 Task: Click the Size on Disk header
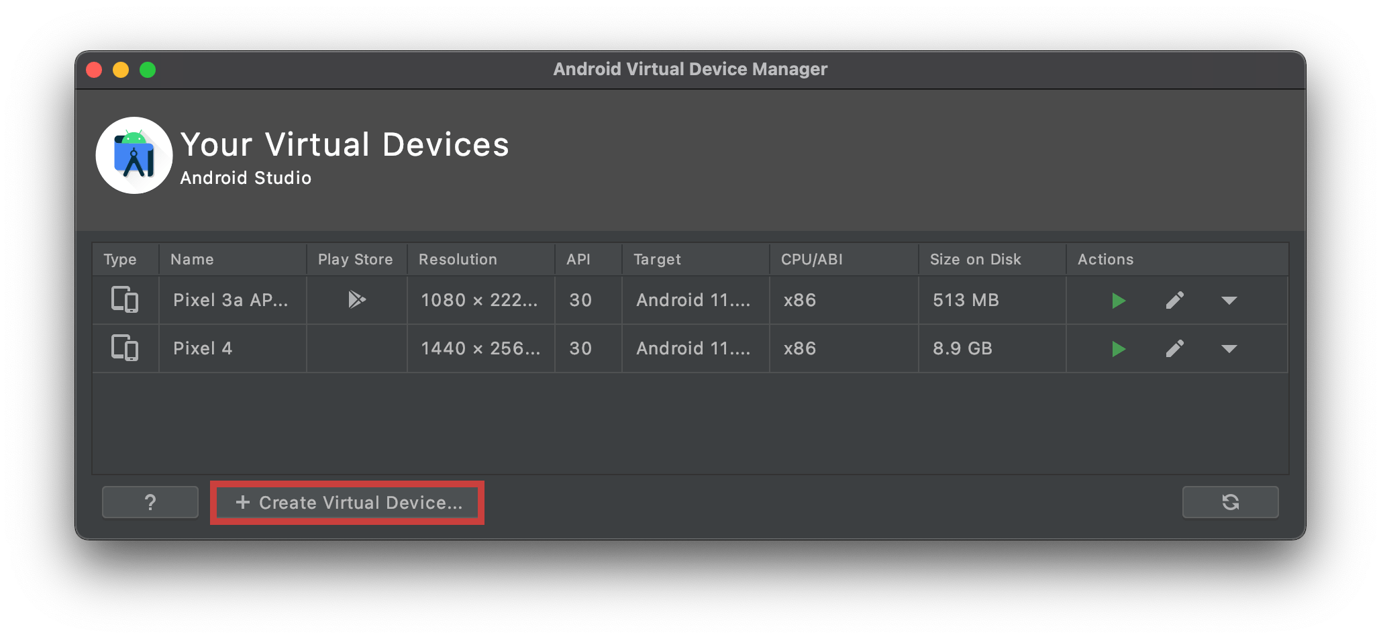coord(975,259)
